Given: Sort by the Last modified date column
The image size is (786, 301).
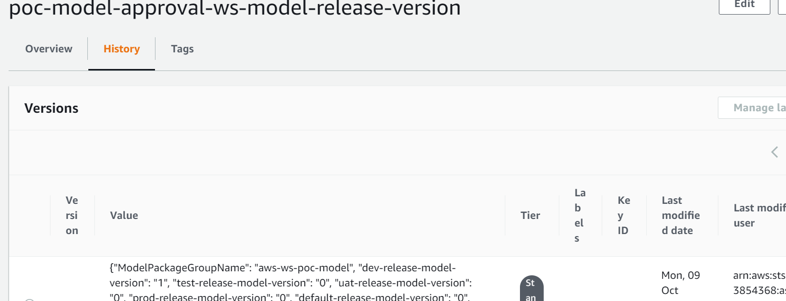Looking at the screenshot, I should point(680,215).
